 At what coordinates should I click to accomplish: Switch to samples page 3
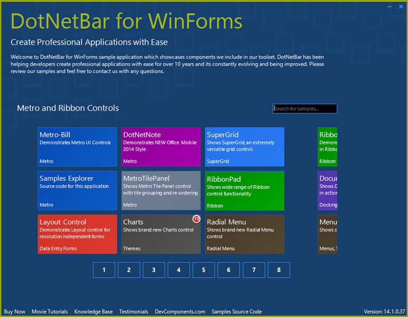click(x=154, y=270)
